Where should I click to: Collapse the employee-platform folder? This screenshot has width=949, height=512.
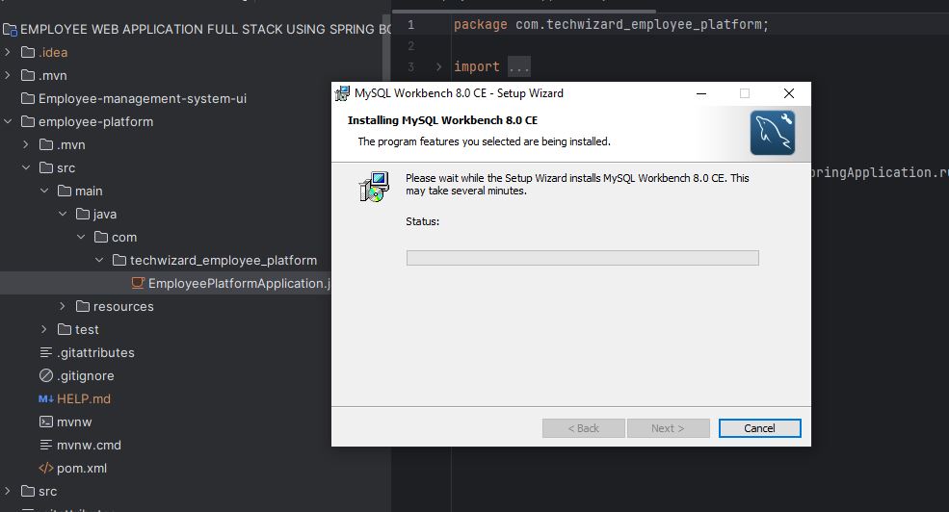(x=9, y=121)
